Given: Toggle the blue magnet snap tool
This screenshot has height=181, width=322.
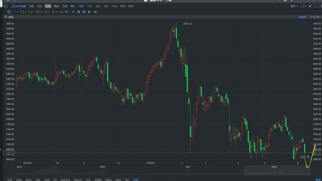Looking at the screenshot, I should pos(78,12).
